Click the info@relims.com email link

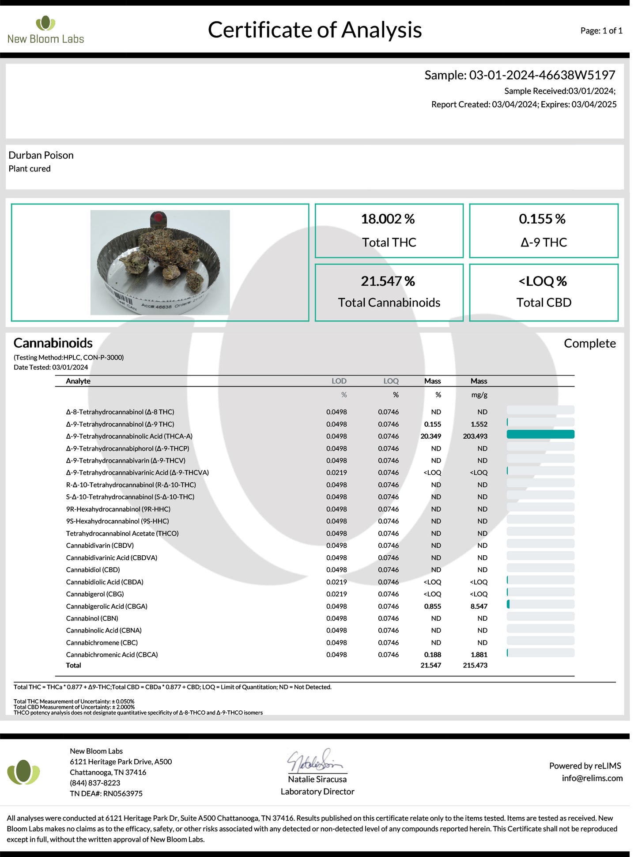pyautogui.click(x=592, y=778)
